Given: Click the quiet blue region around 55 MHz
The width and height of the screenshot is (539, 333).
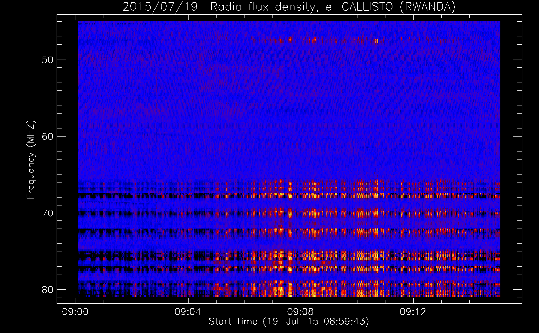Looking at the screenshot, I should tap(289, 98).
